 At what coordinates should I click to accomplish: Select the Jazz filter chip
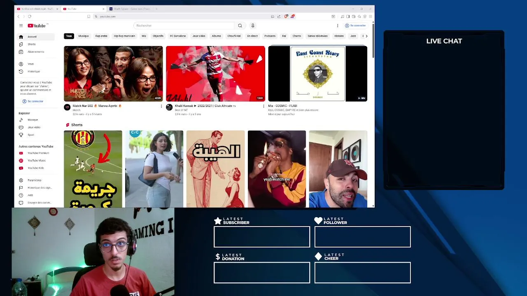[x=353, y=36]
